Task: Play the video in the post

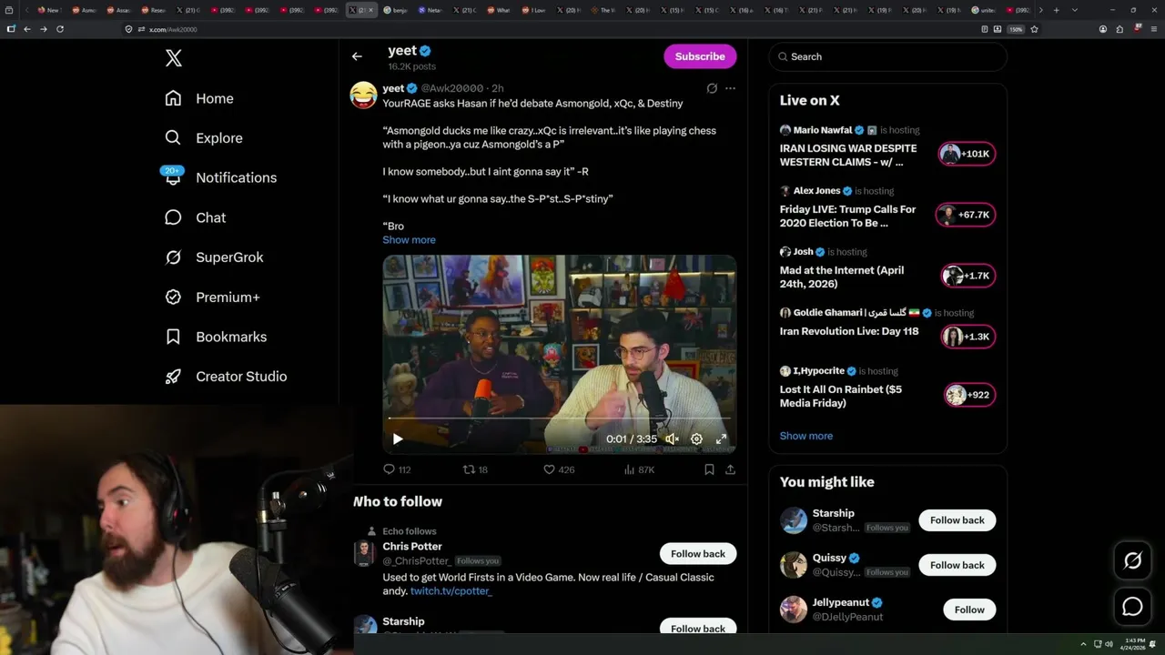Action: [x=398, y=438]
